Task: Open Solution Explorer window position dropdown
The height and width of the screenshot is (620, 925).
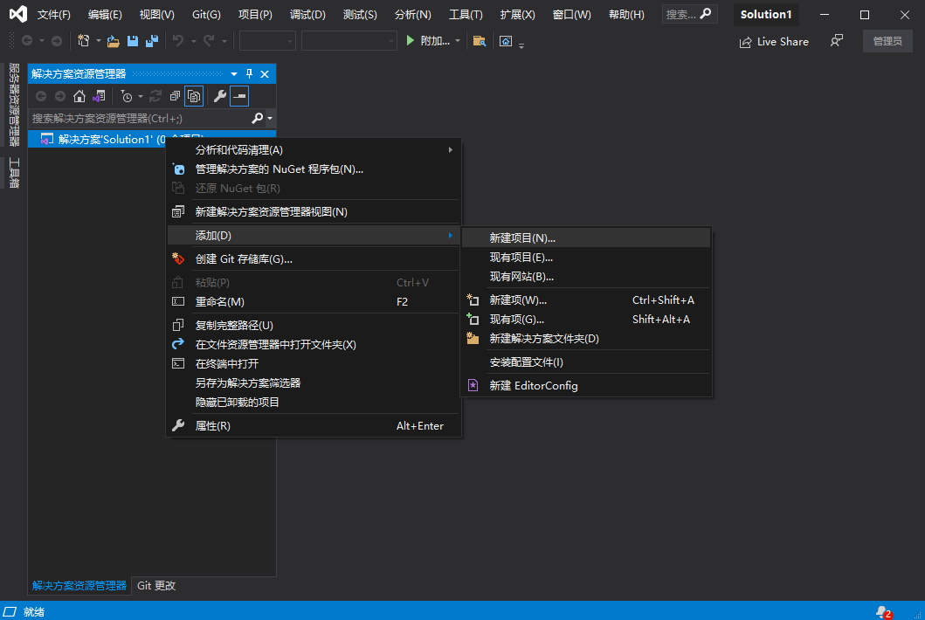Action: (x=233, y=73)
